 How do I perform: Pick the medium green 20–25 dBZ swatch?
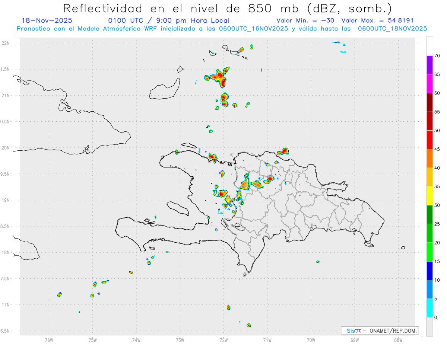429,233
